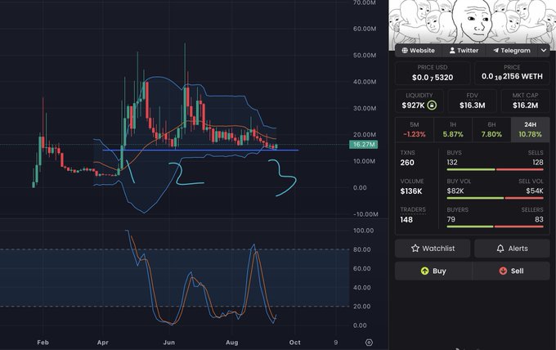This screenshot has width=556, height=350.
Task: Click the TRADERS count 148
Action: 406,219
